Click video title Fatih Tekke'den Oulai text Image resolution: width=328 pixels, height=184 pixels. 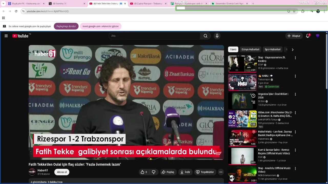pos(75,165)
